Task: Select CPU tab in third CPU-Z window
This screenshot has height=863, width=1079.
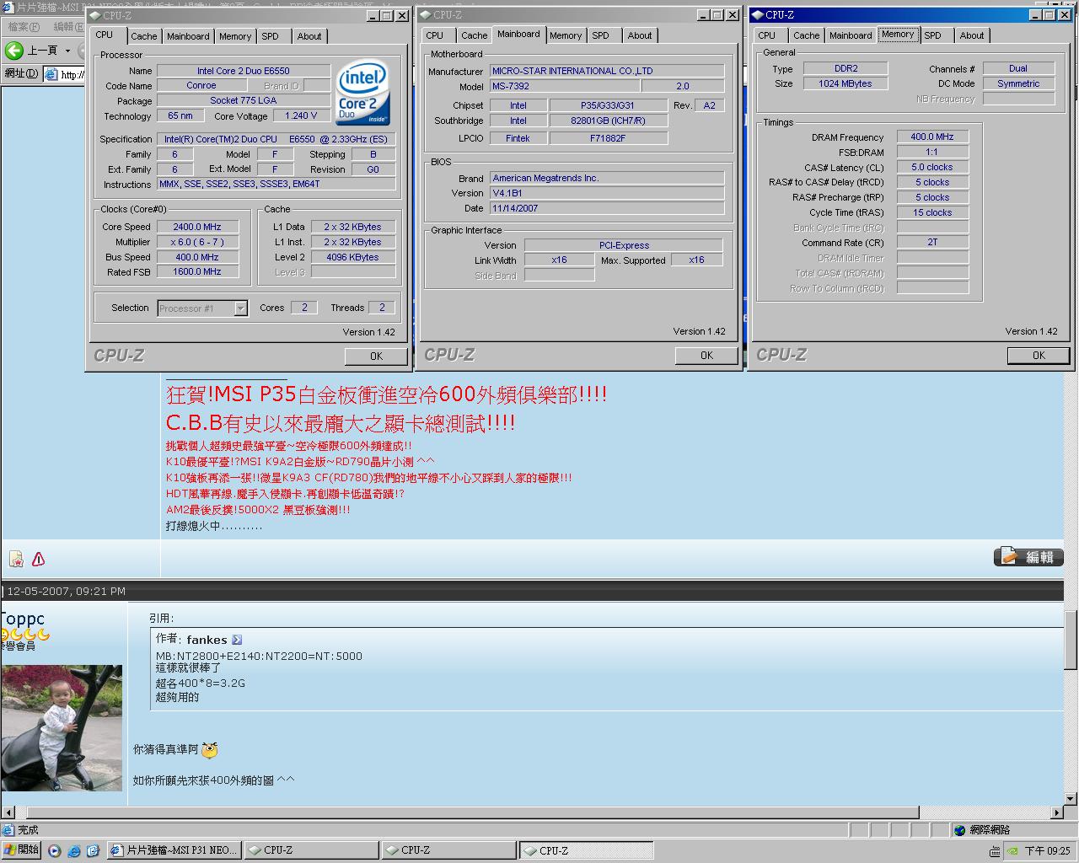Action: point(767,35)
